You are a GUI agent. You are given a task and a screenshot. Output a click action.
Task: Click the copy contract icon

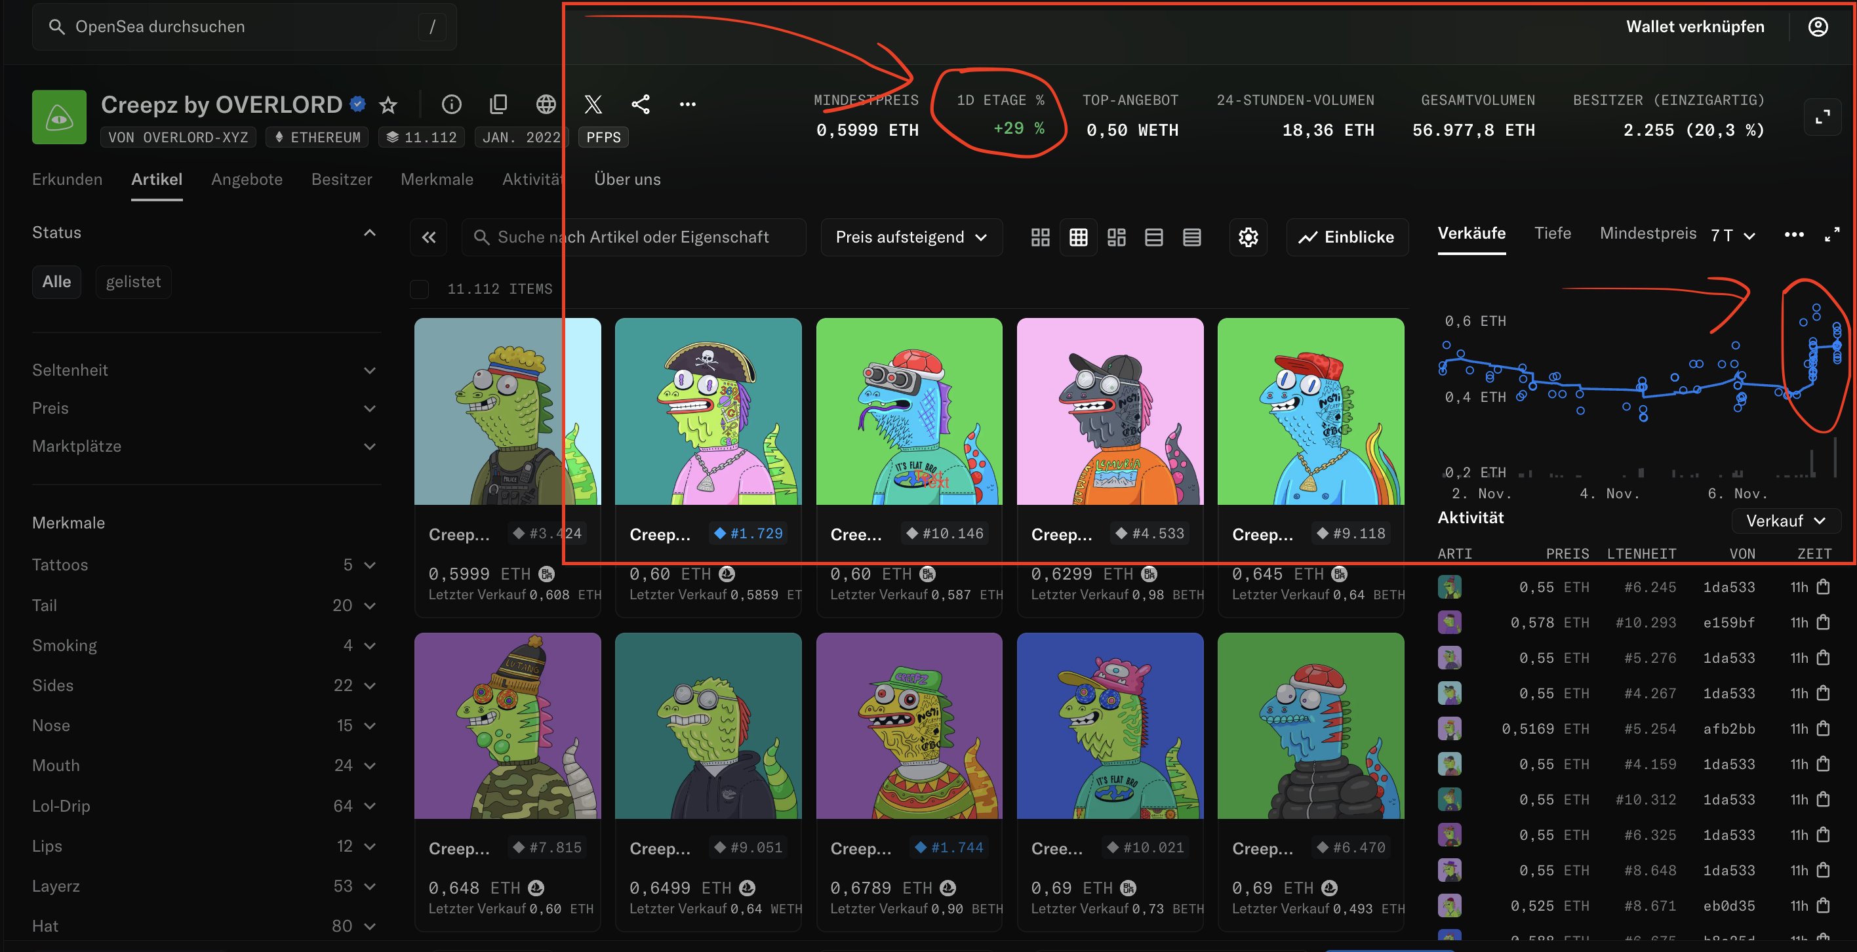coord(498,104)
